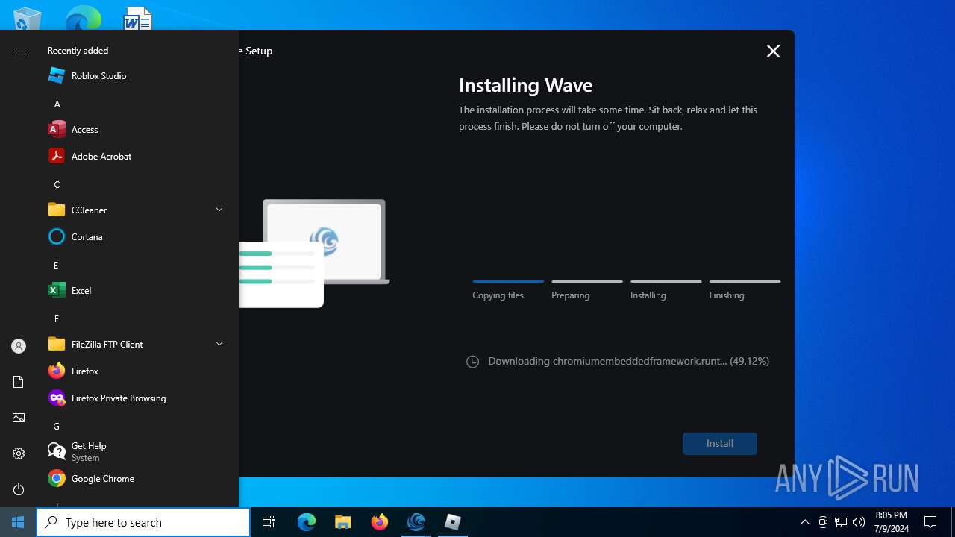Click the clock icon beside the download status
Image resolution: width=955 pixels, height=537 pixels.
click(472, 362)
